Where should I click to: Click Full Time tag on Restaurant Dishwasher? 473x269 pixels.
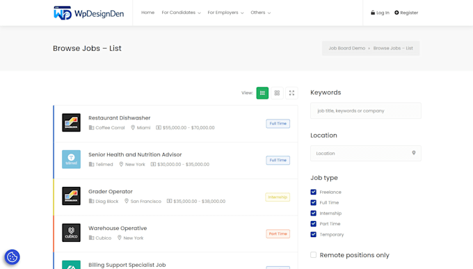(x=278, y=124)
